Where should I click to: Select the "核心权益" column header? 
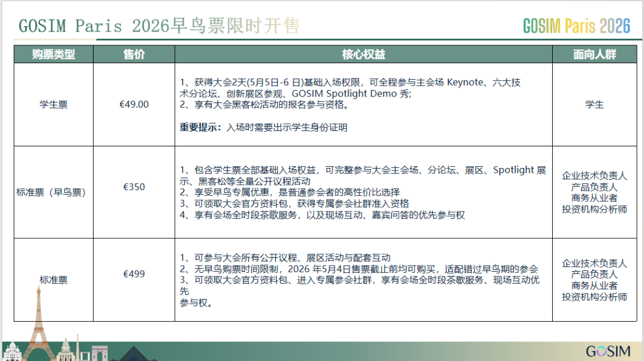364,54
